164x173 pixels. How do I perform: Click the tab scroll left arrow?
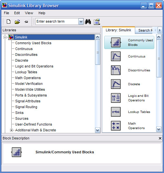pos(155,30)
